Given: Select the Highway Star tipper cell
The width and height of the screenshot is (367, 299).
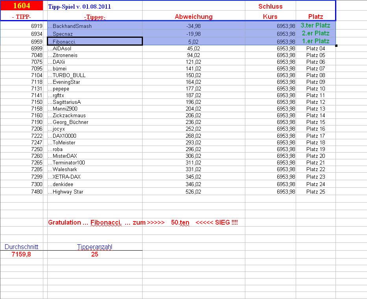Looking at the screenshot, I should 95,192.
